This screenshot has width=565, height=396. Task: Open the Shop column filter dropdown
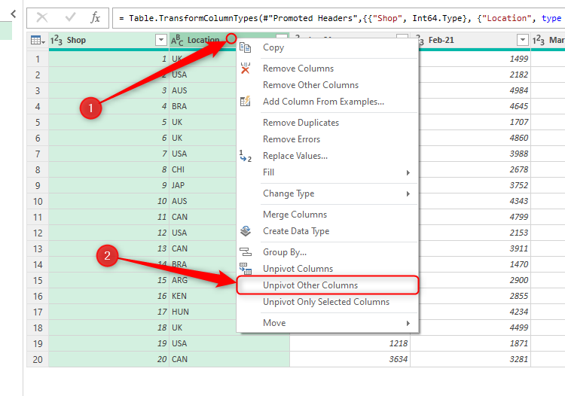point(160,41)
